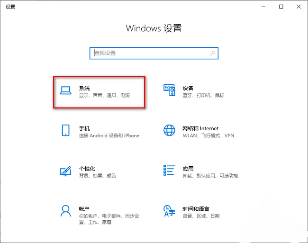Click the search magnifier icon
Image resolution: width=308 pixels, height=243 pixels.
point(213,53)
